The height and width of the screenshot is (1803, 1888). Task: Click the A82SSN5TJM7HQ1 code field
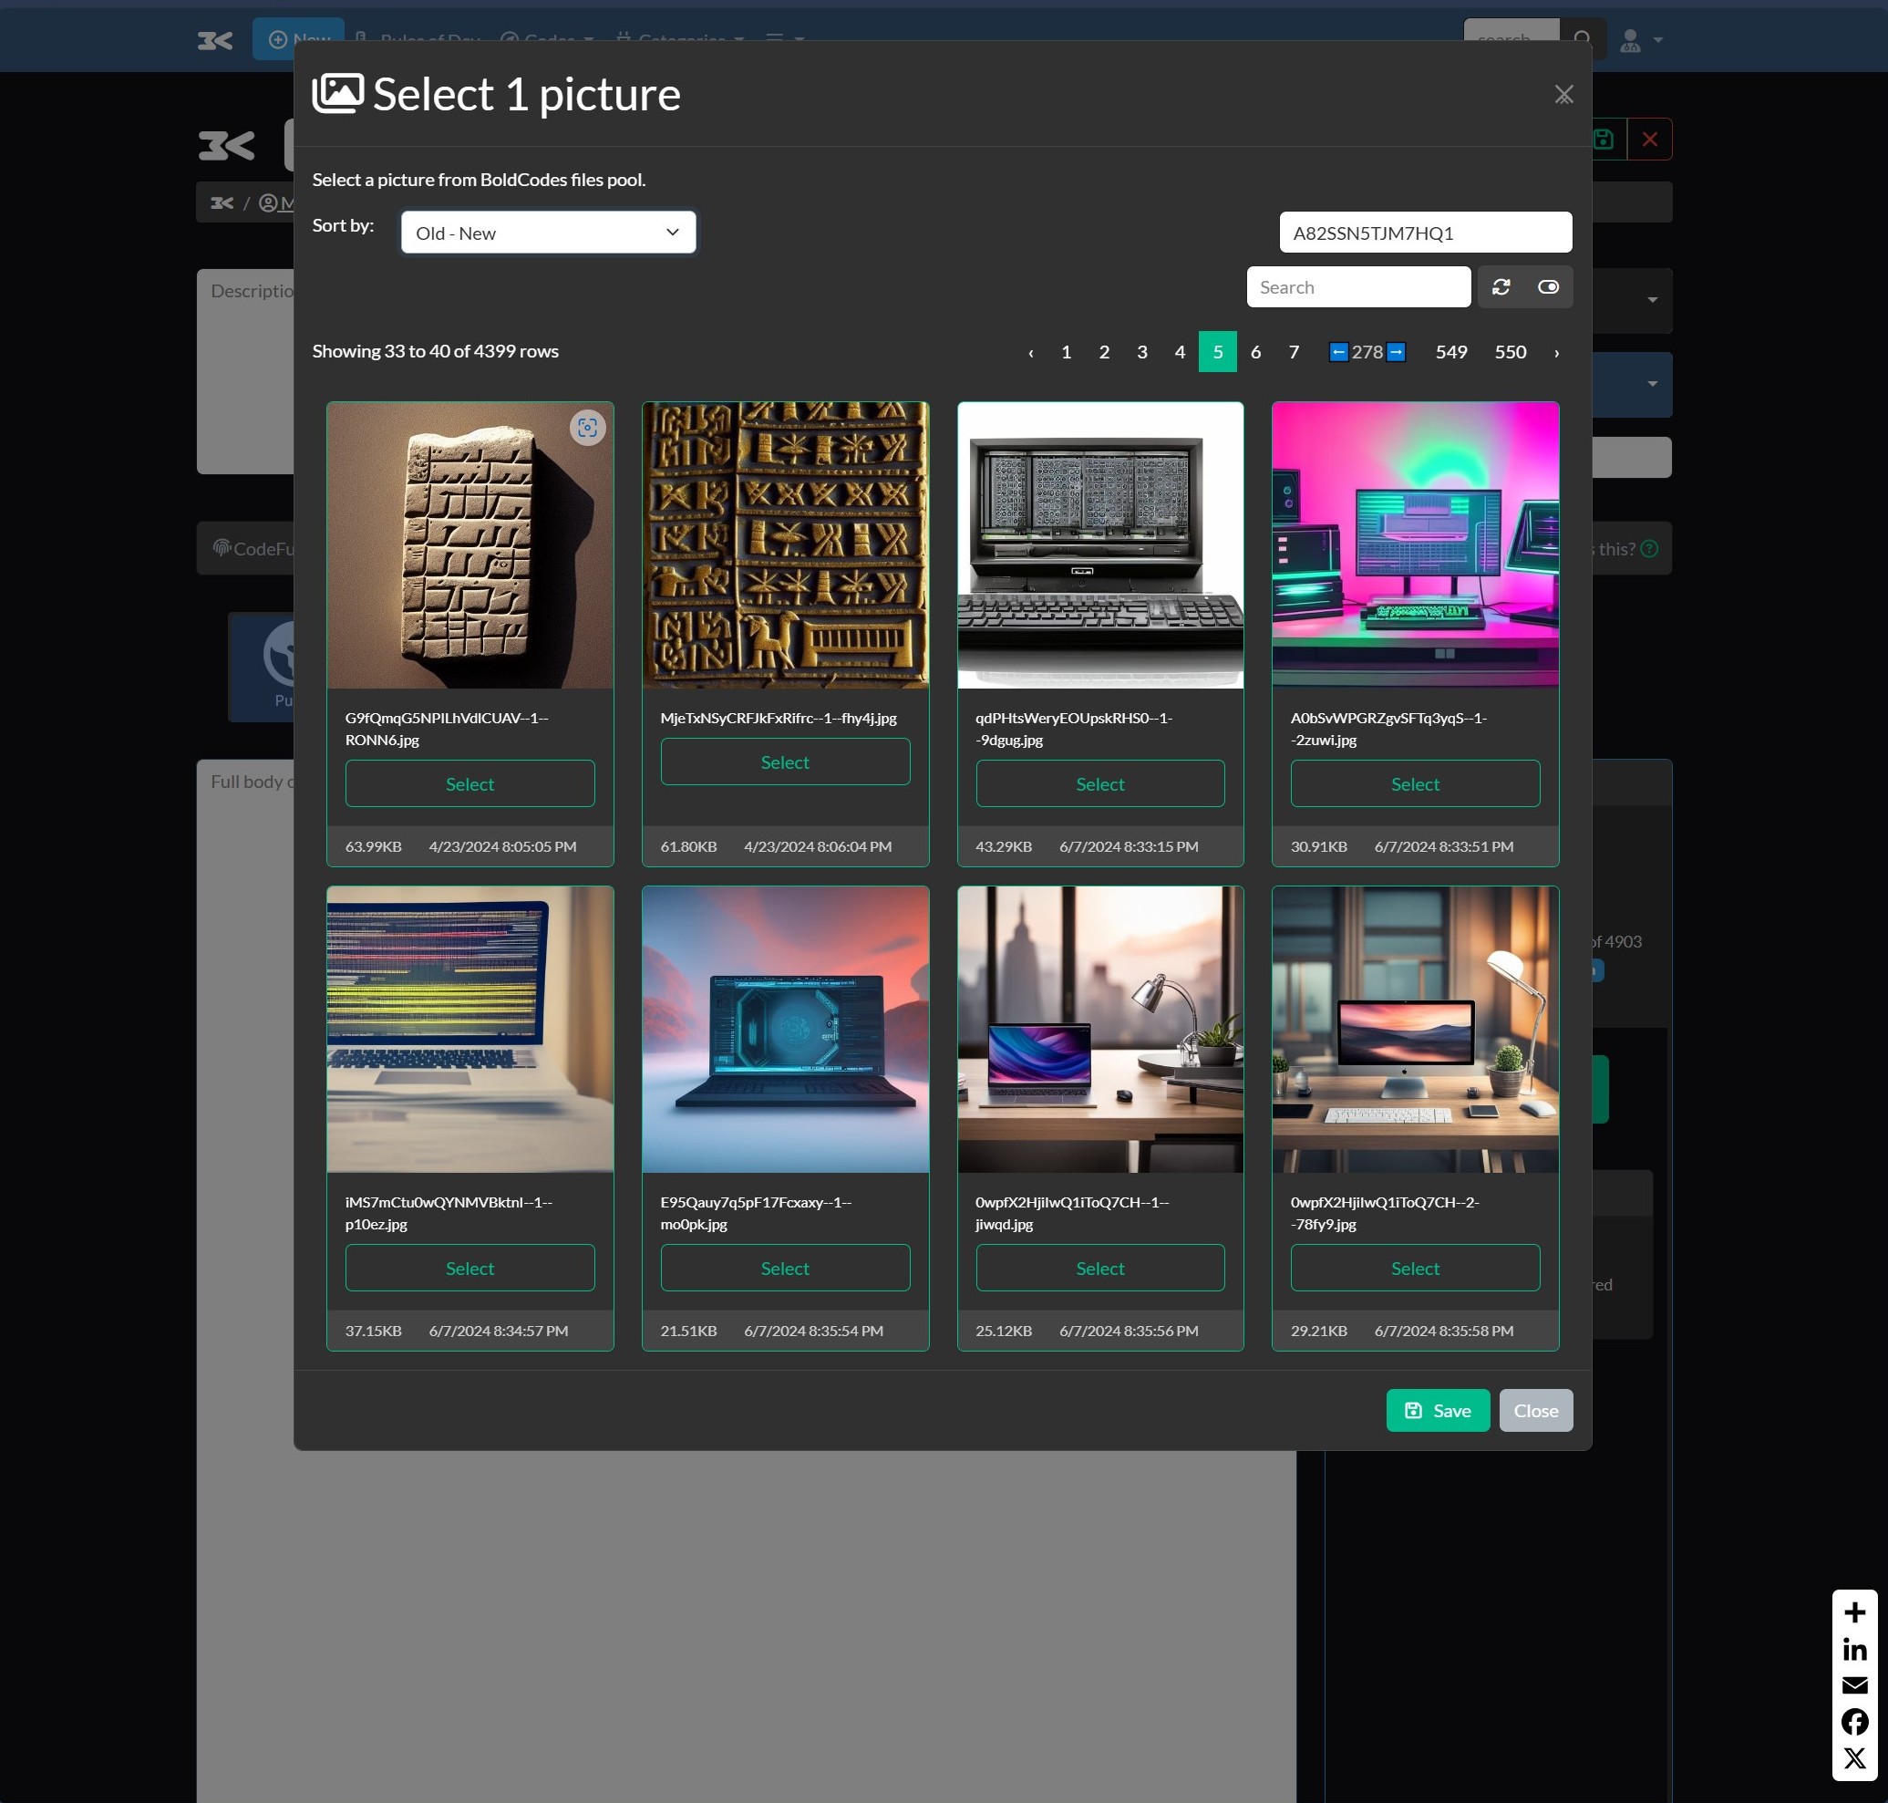pyautogui.click(x=1425, y=233)
